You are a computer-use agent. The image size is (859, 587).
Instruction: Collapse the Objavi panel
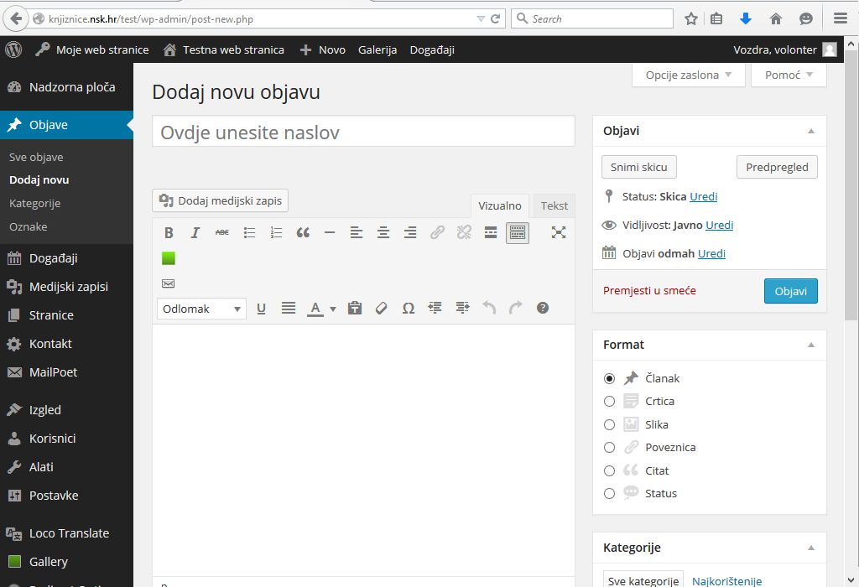coord(811,131)
